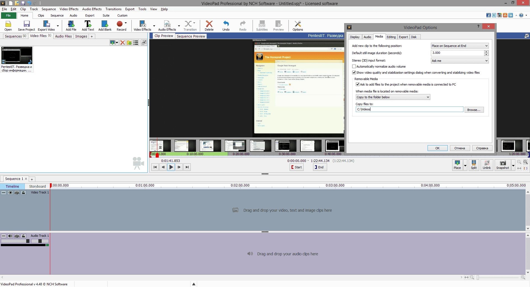Expand Place button dropdown arrow
Image resolution: width=530 pixels, height=287 pixels.
(x=465, y=165)
